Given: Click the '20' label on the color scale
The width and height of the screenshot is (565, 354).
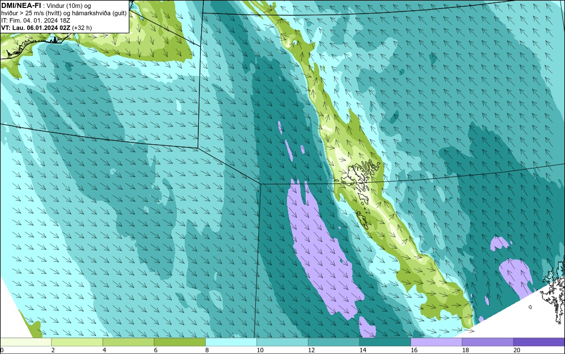Looking at the screenshot, I should point(517,350).
